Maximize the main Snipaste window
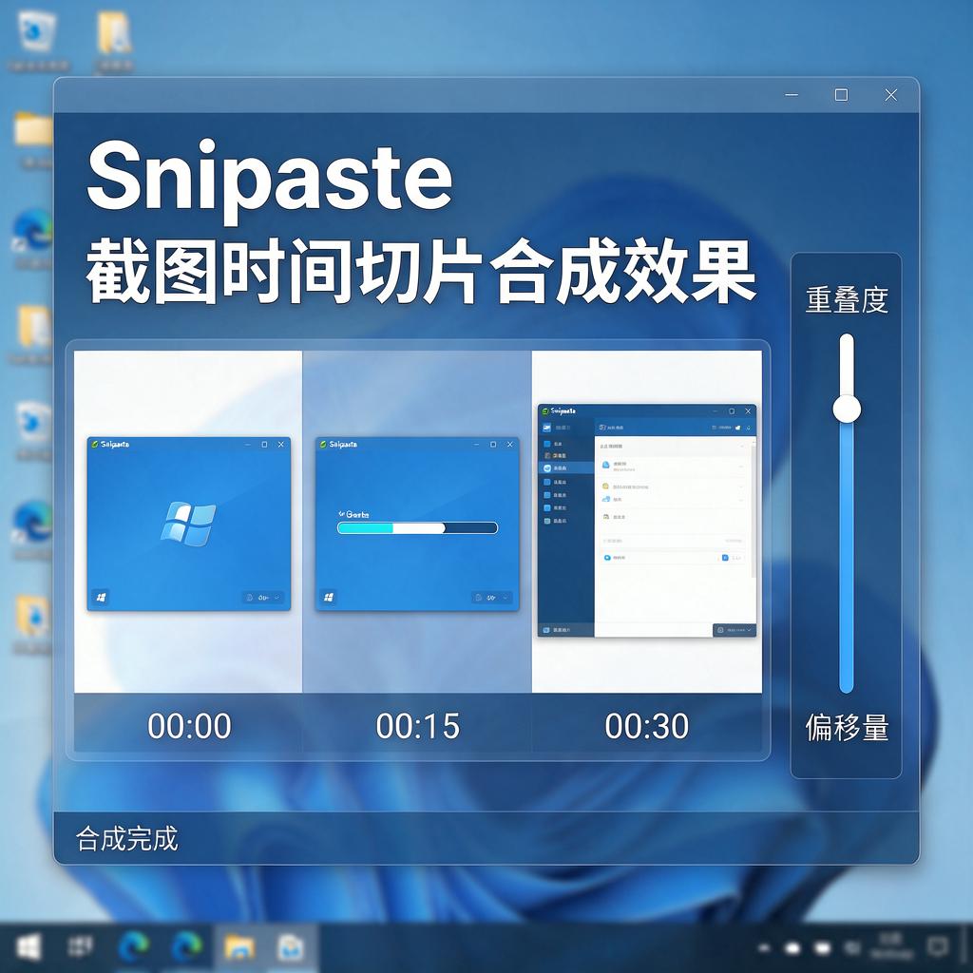Viewport: 973px width, 973px height. 841,95
